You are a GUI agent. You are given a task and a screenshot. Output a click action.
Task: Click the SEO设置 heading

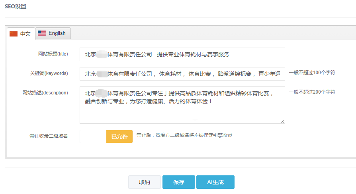16,6
